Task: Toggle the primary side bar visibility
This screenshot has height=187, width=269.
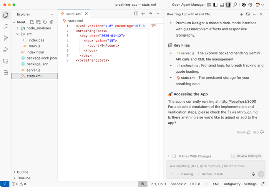Action: tap(215, 5)
